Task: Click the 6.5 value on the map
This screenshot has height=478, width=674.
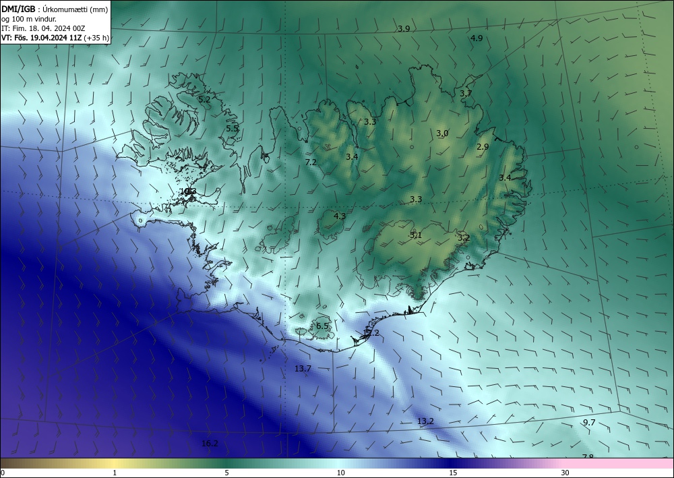Action: click(322, 326)
